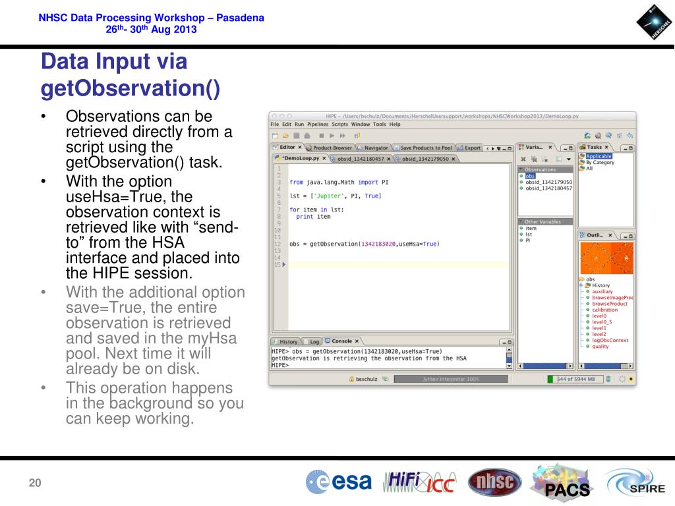
Task: Switch to the Product Browser tab
Action: pos(329,148)
